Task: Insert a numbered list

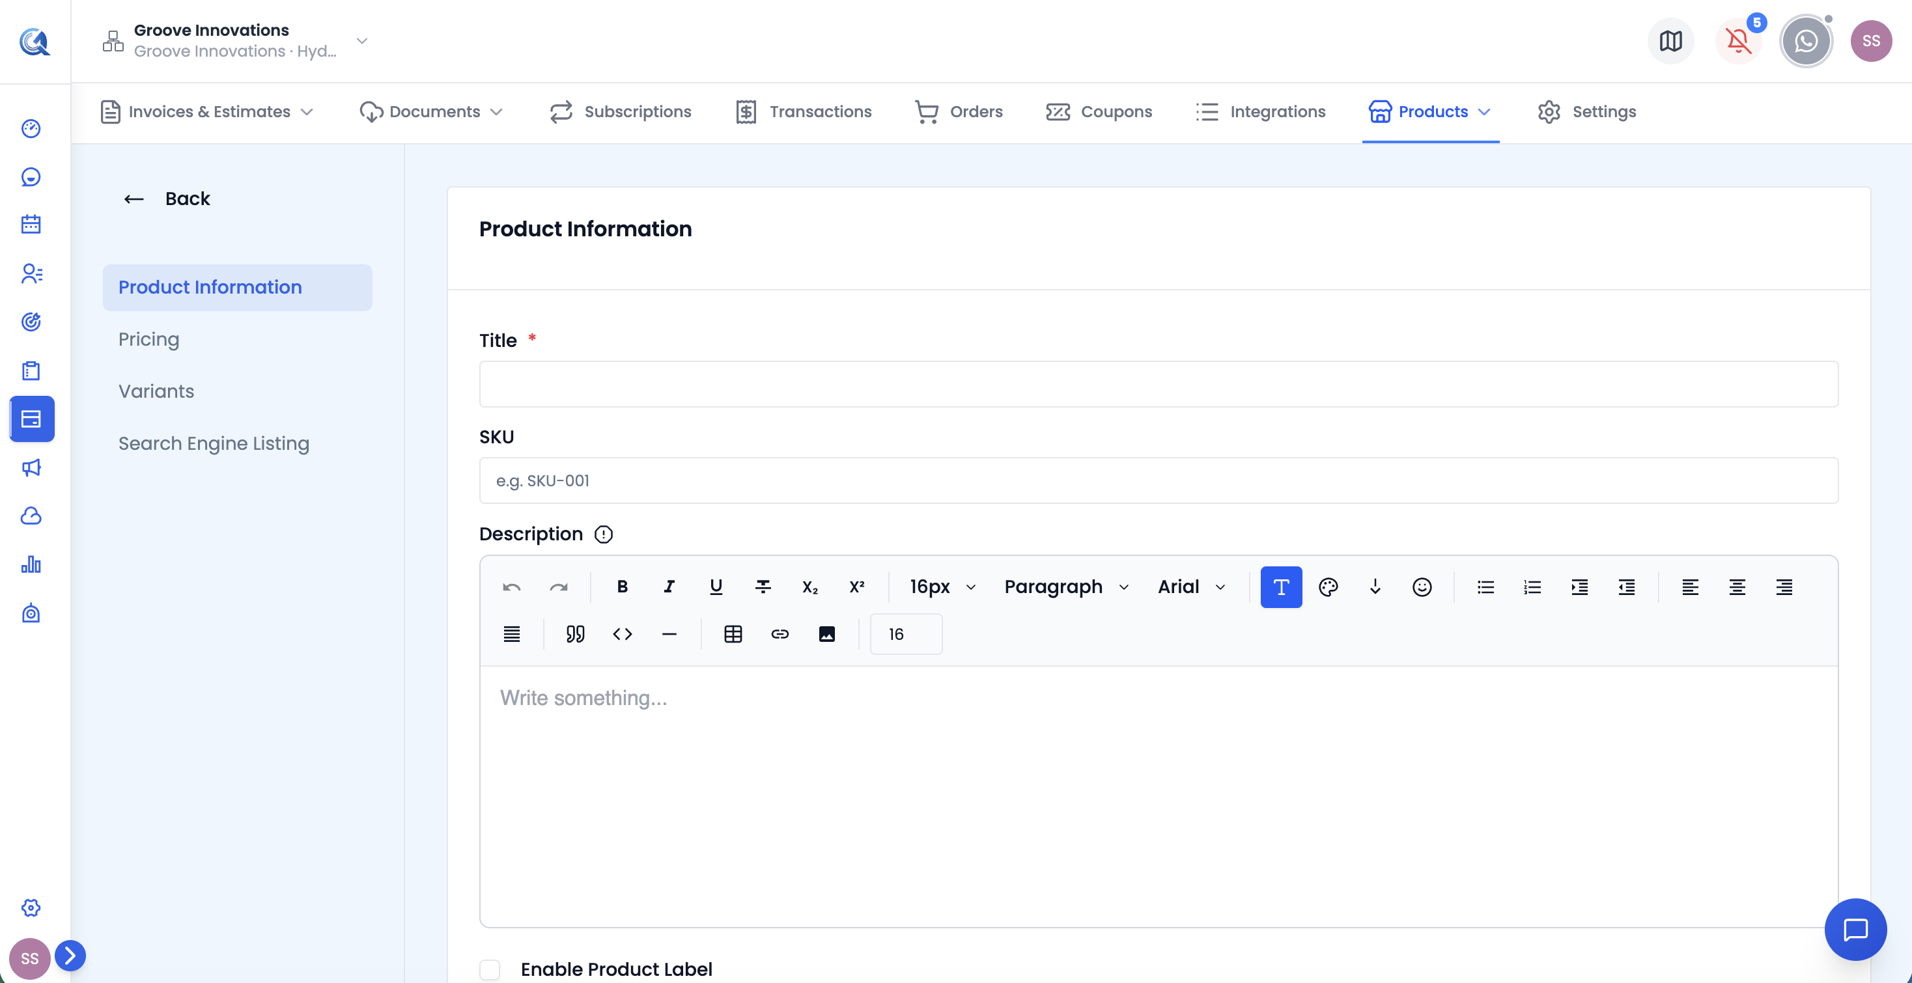Action: click(x=1532, y=587)
